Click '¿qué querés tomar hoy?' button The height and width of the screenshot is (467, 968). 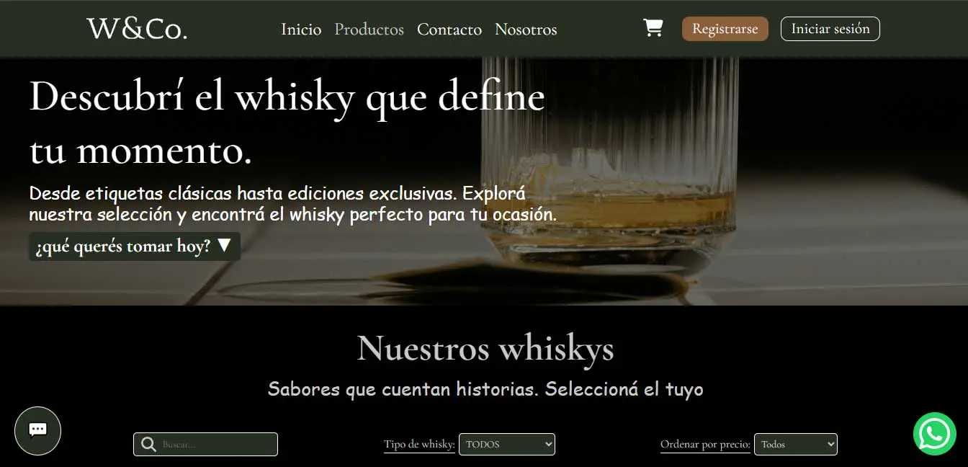(134, 246)
